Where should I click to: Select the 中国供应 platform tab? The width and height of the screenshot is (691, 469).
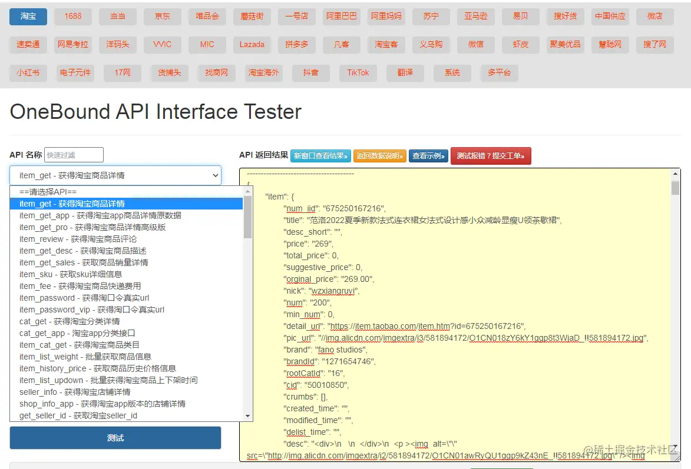610,16
